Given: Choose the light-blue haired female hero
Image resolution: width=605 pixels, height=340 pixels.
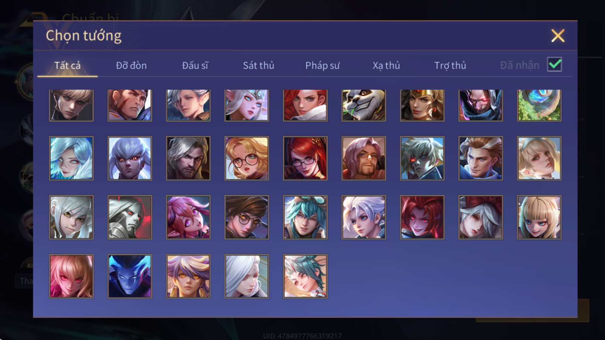Looking at the screenshot, I should (71, 158).
